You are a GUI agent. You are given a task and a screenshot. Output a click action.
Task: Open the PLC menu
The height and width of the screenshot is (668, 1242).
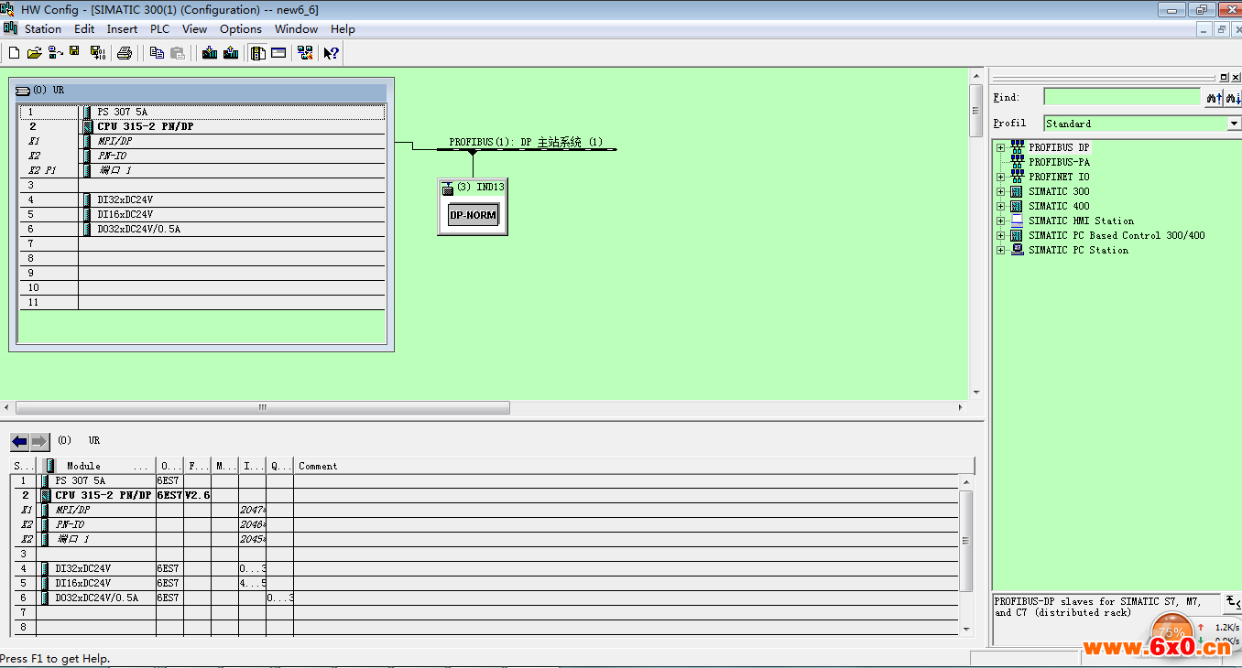click(x=159, y=29)
